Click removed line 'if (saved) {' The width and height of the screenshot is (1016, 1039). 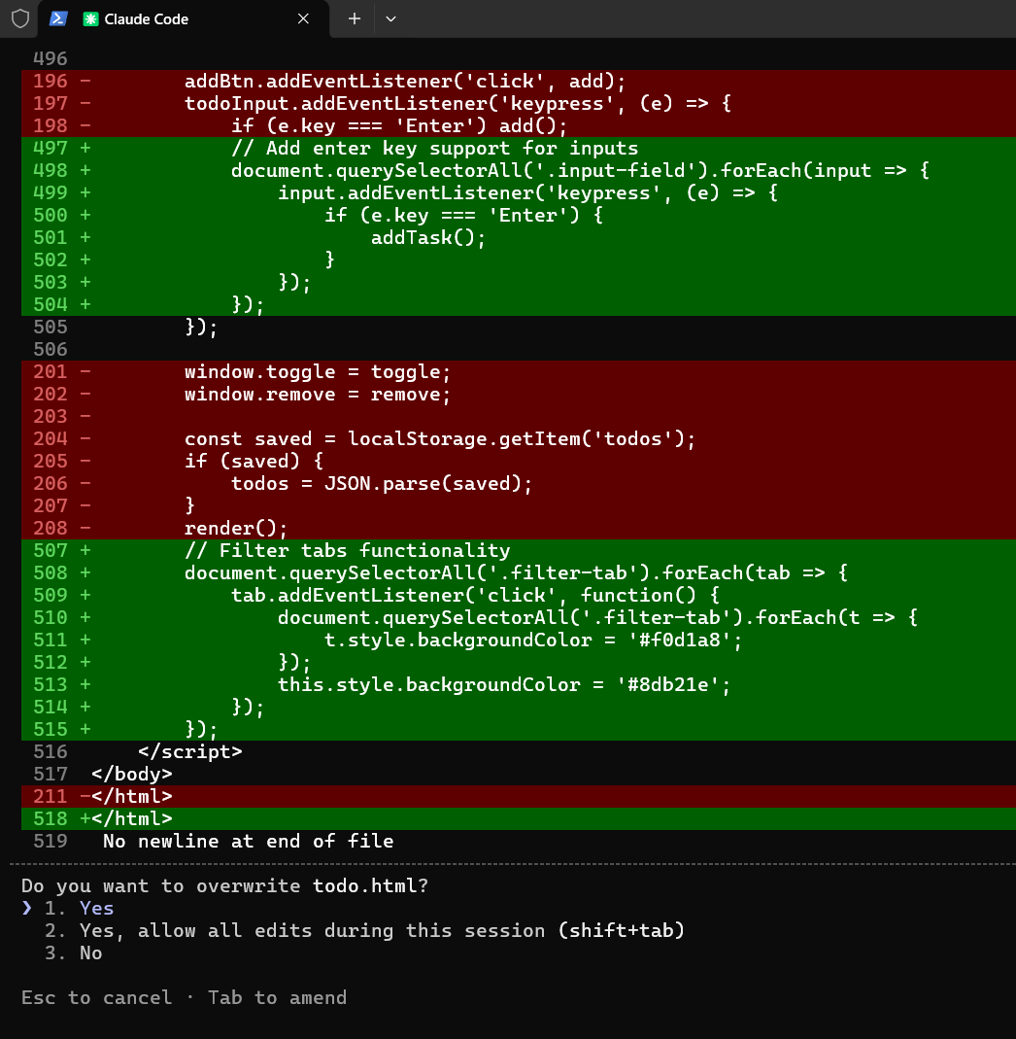[519, 462]
